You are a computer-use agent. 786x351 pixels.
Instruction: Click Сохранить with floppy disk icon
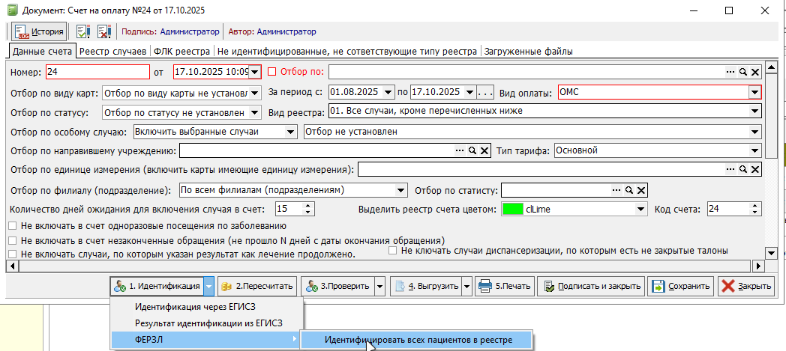pos(679,287)
